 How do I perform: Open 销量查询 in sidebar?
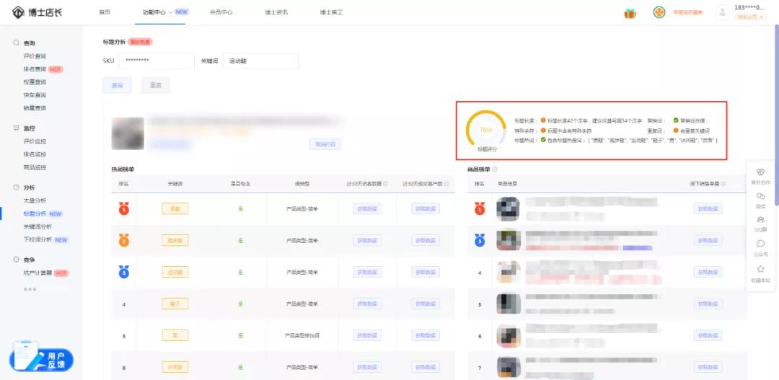[x=35, y=107]
